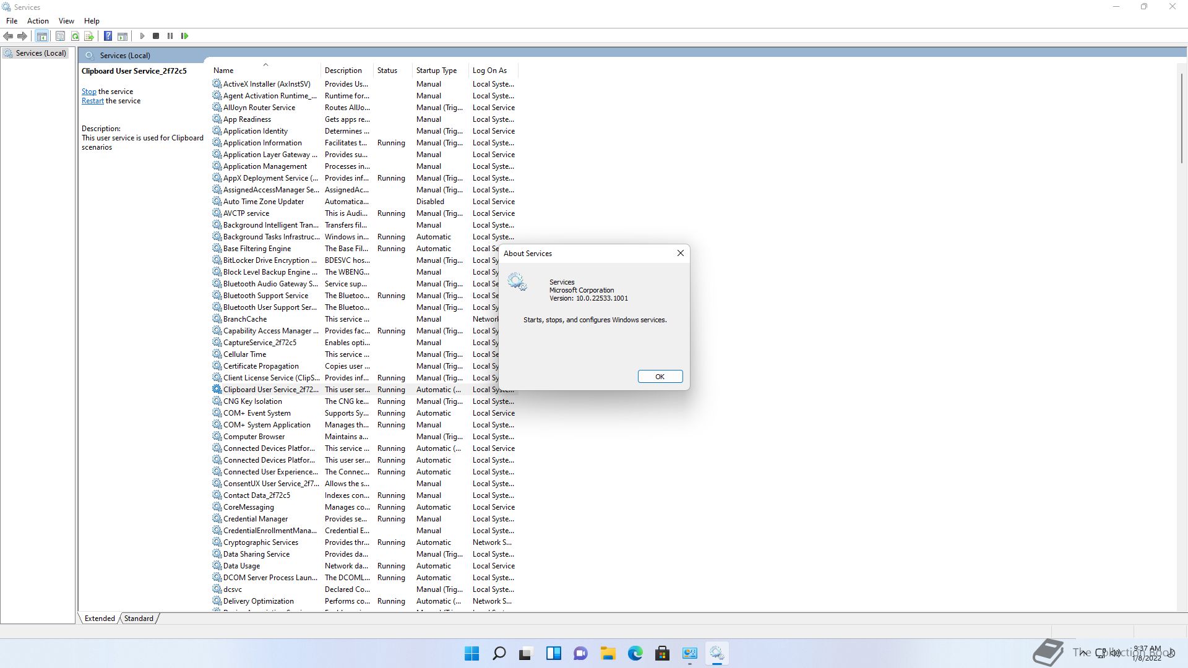Select Cryptographic Services row

pos(364,542)
